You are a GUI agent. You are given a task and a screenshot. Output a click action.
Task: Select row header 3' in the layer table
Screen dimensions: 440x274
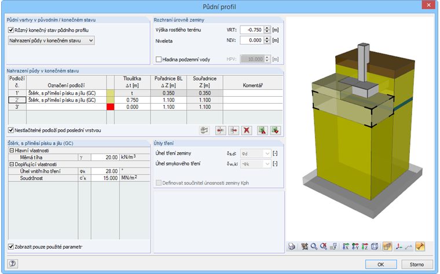17,107
